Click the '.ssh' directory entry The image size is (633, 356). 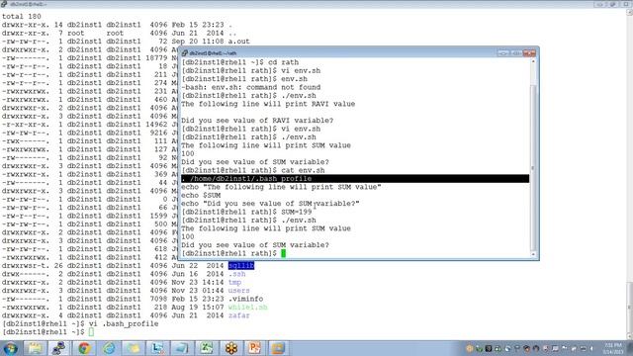237,274
